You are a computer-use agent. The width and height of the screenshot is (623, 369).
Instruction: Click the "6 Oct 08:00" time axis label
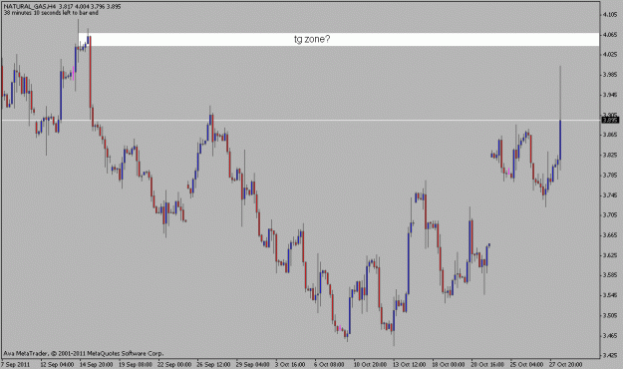click(329, 364)
